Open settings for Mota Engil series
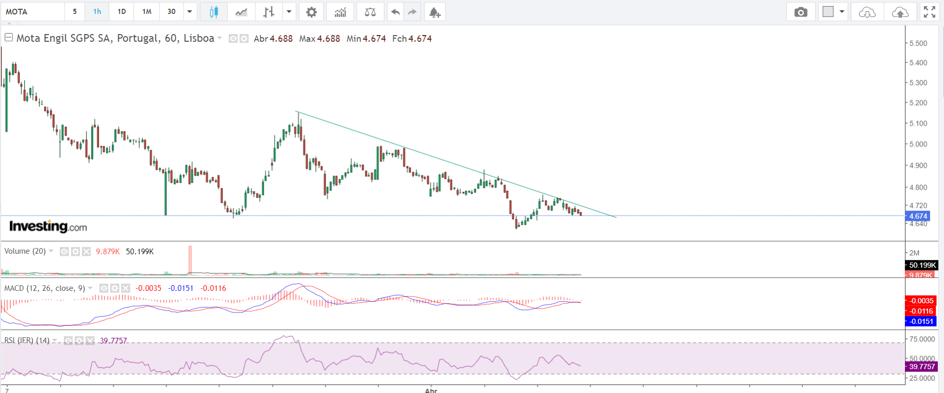Screen dimensions: 944x393 (x=244, y=39)
